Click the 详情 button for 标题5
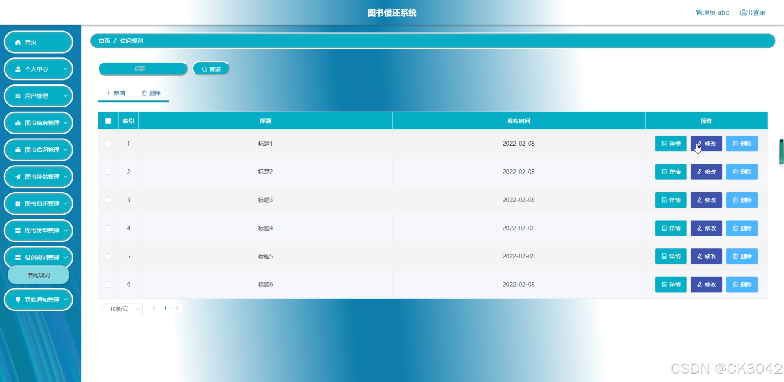 [x=671, y=256]
